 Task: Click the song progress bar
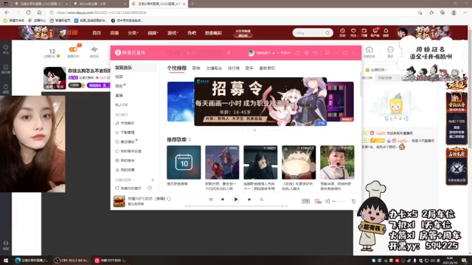(236, 206)
